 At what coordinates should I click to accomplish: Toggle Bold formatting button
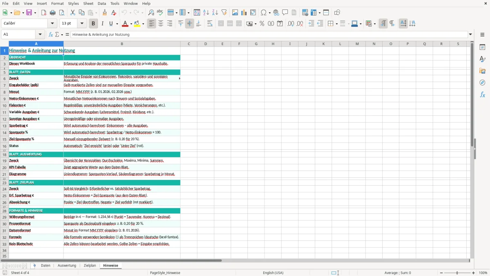93,24
